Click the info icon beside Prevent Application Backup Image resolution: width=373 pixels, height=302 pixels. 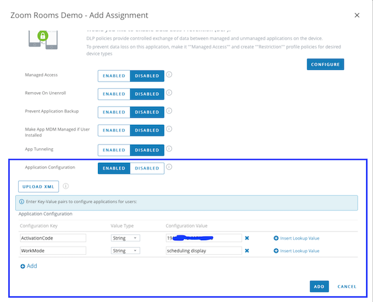click(169, 111)
